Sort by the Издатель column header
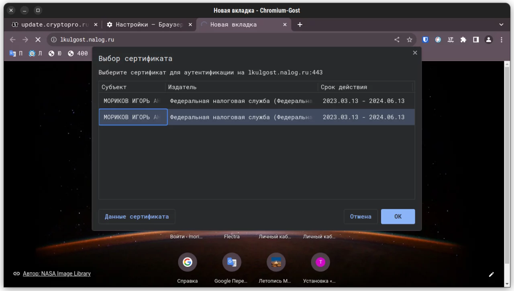The width and height of the screenshot is (514, 291). tap(241, 87)
